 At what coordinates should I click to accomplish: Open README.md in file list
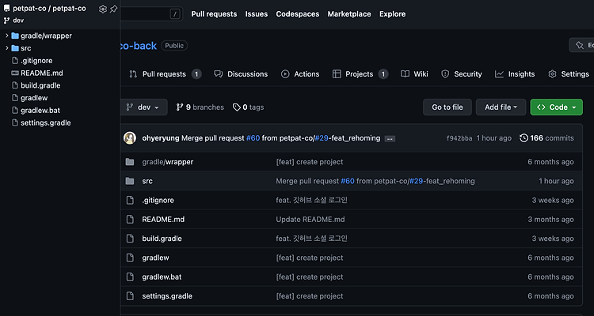pyautogui.click(x=163, y=220)
